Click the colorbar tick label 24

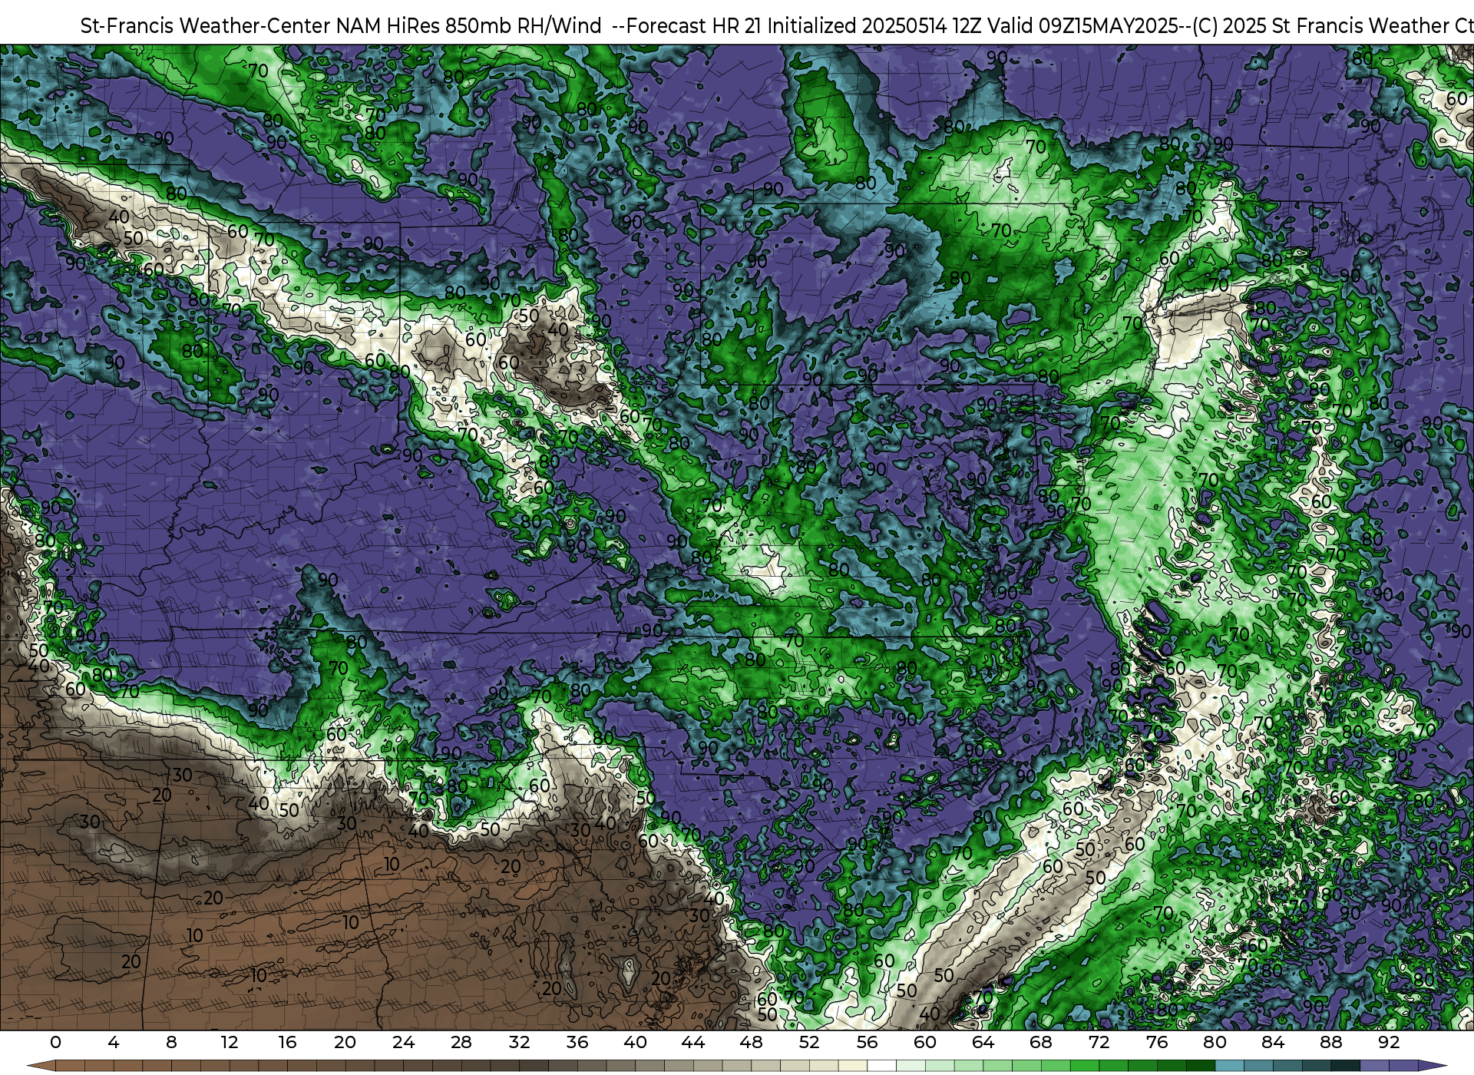coord(403,1042)
